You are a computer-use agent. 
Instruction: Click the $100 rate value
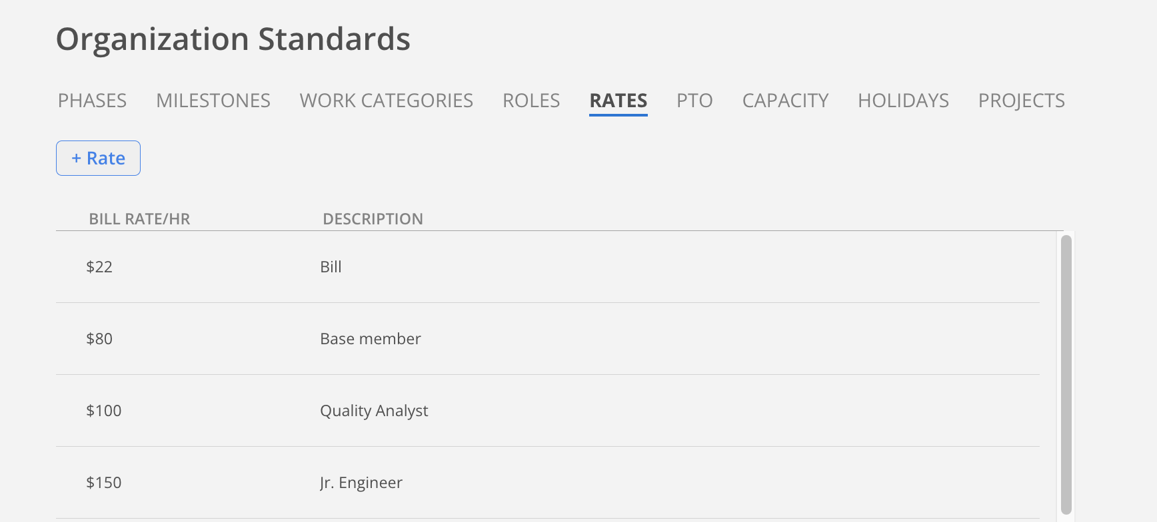click(x=103, y=411)
